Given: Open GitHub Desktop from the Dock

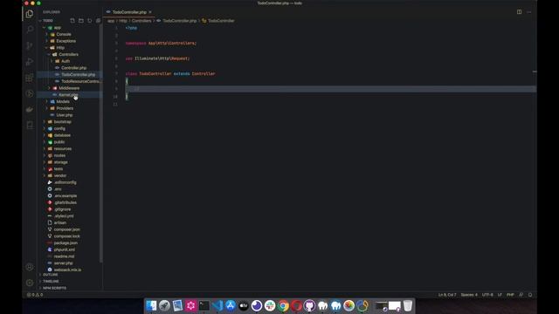Looking at the screenshot, I should 309,305.
